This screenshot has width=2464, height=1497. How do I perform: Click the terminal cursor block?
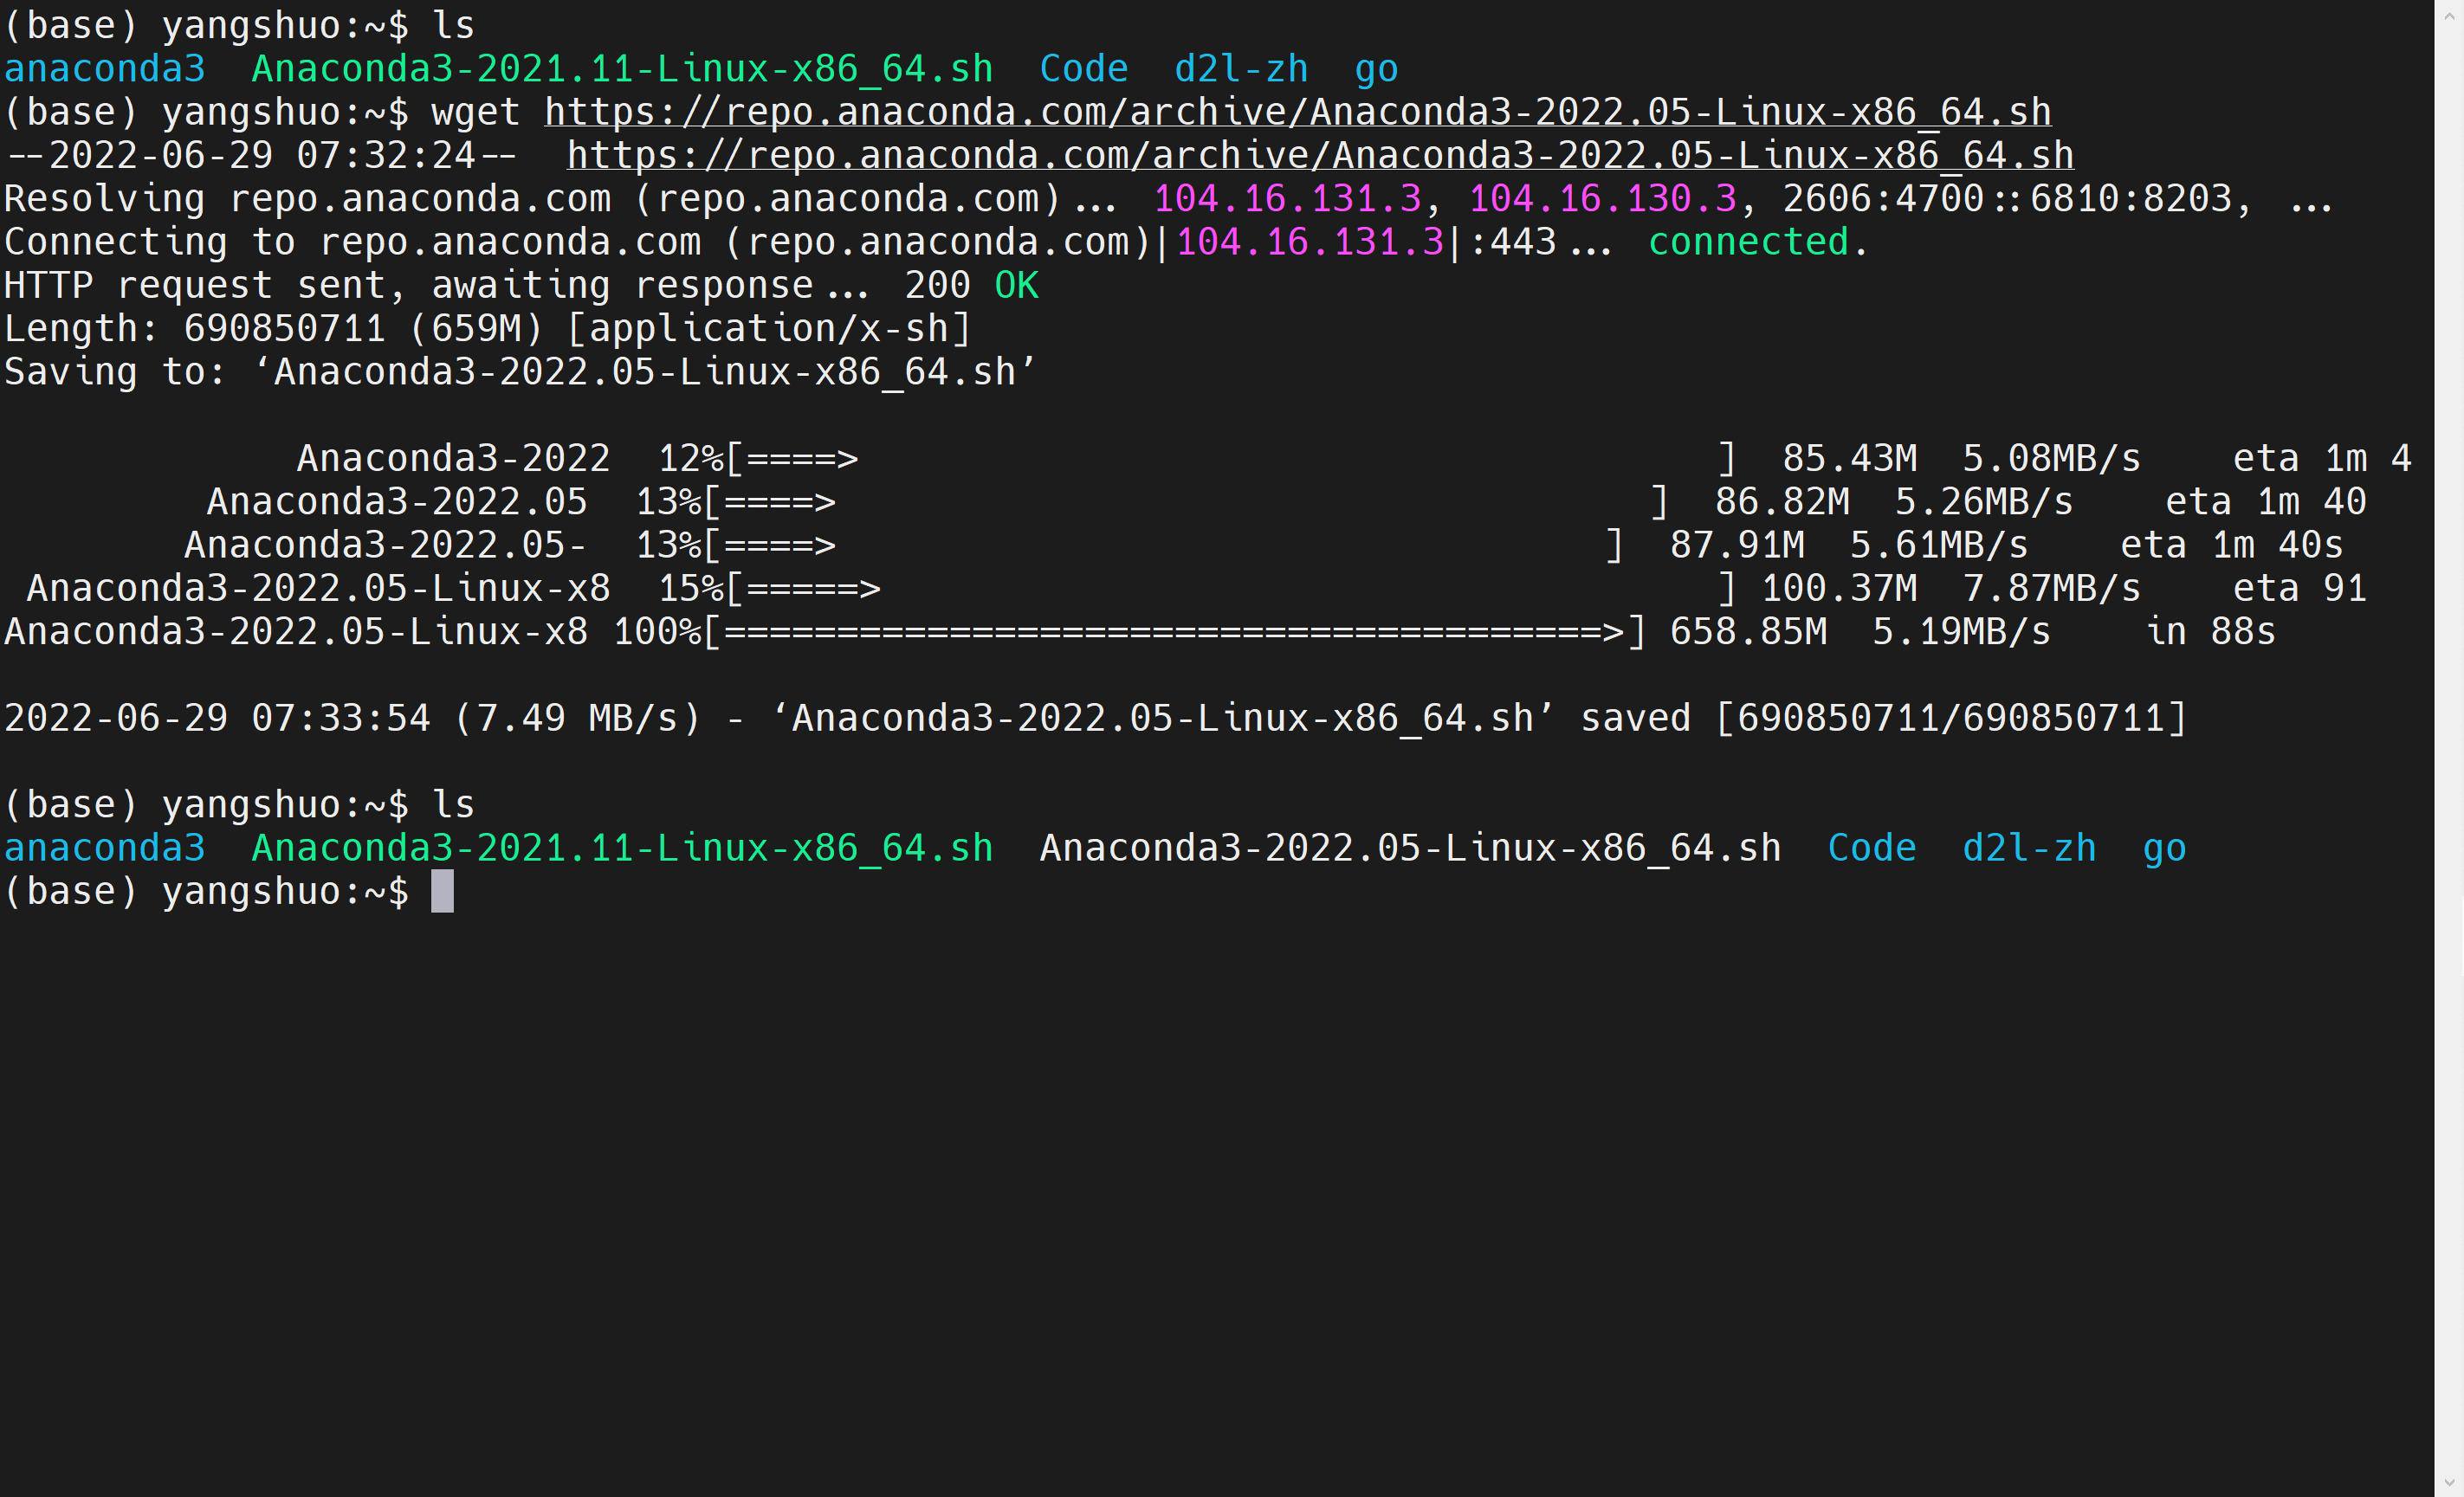[442, 891]
